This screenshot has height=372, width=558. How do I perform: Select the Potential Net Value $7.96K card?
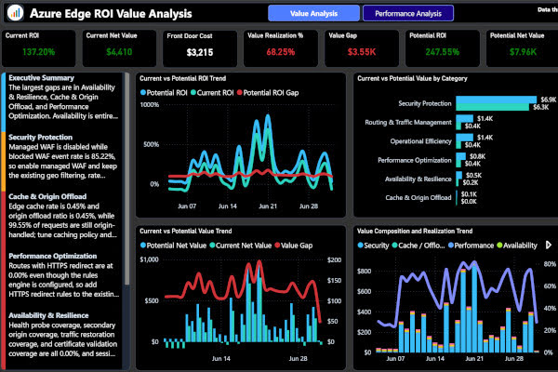coord(523,48)
